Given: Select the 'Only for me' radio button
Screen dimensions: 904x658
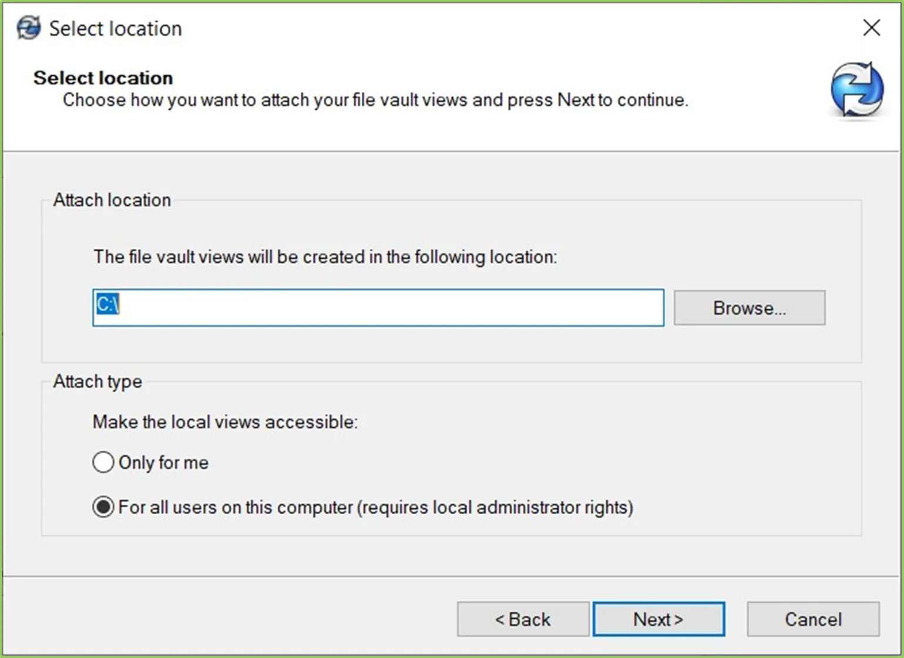Looking at the screenshot, I should tap(103, 463).
